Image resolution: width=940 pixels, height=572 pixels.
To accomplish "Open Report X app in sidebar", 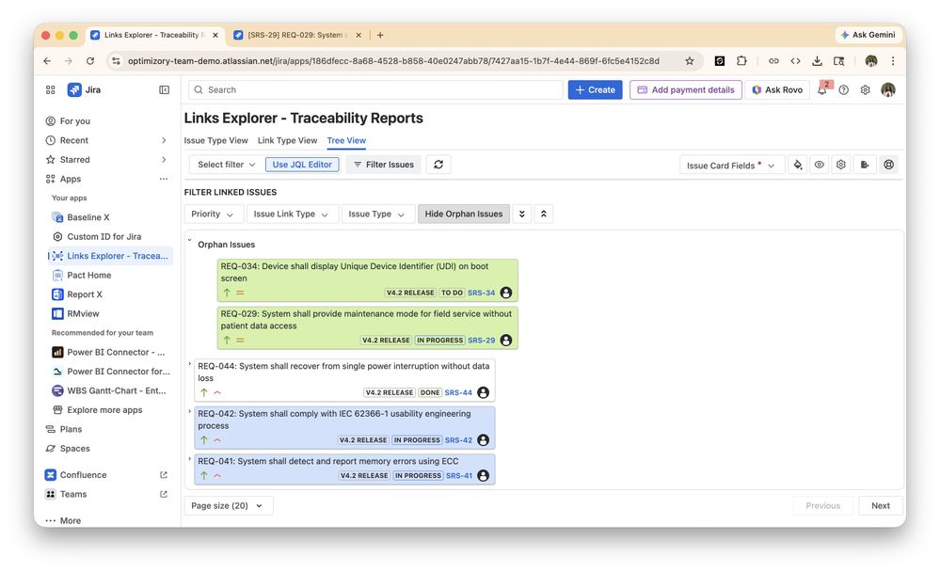I will click(85, 294).
